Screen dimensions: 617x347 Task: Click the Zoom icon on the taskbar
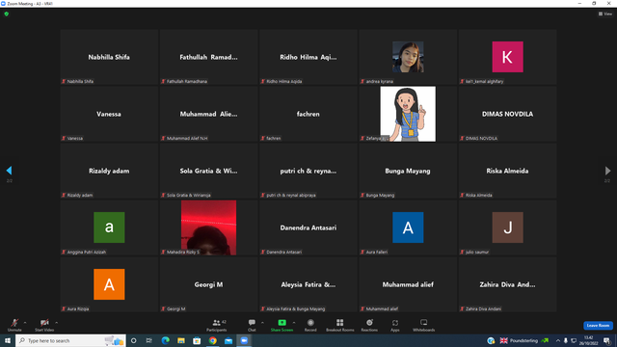tap(244, 340)
